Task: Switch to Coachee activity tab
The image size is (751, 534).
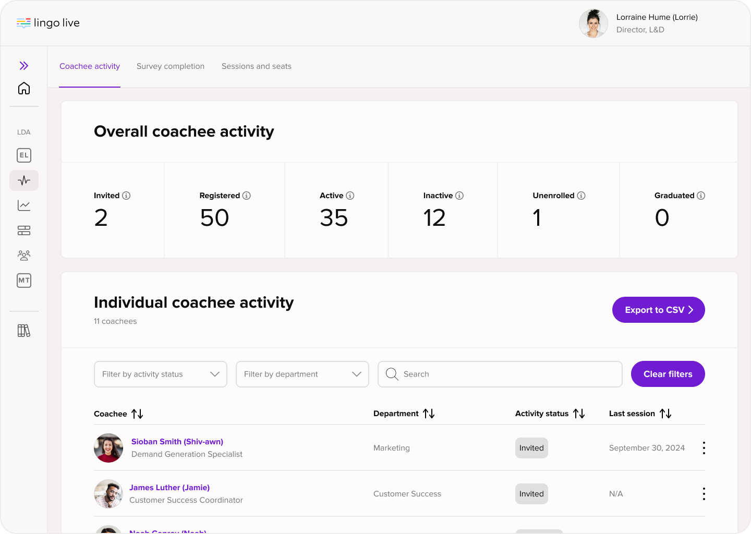Action: click(90, 66)
